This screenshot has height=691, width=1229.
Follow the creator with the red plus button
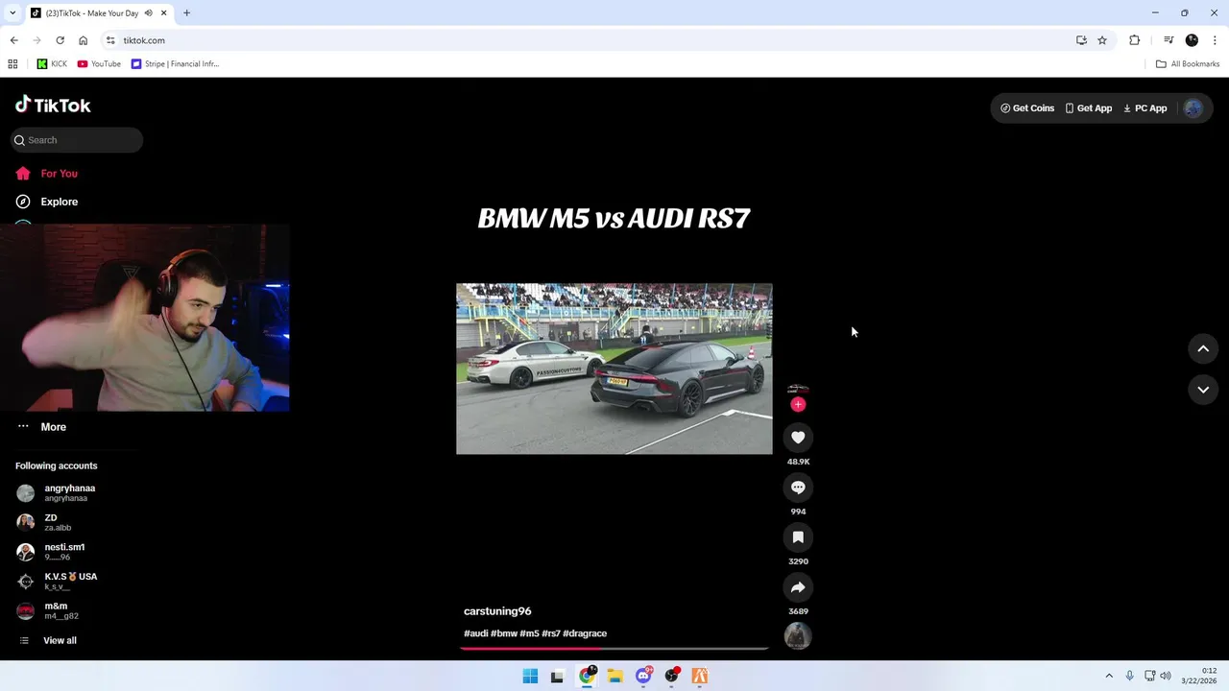click(x=798, y=404)
